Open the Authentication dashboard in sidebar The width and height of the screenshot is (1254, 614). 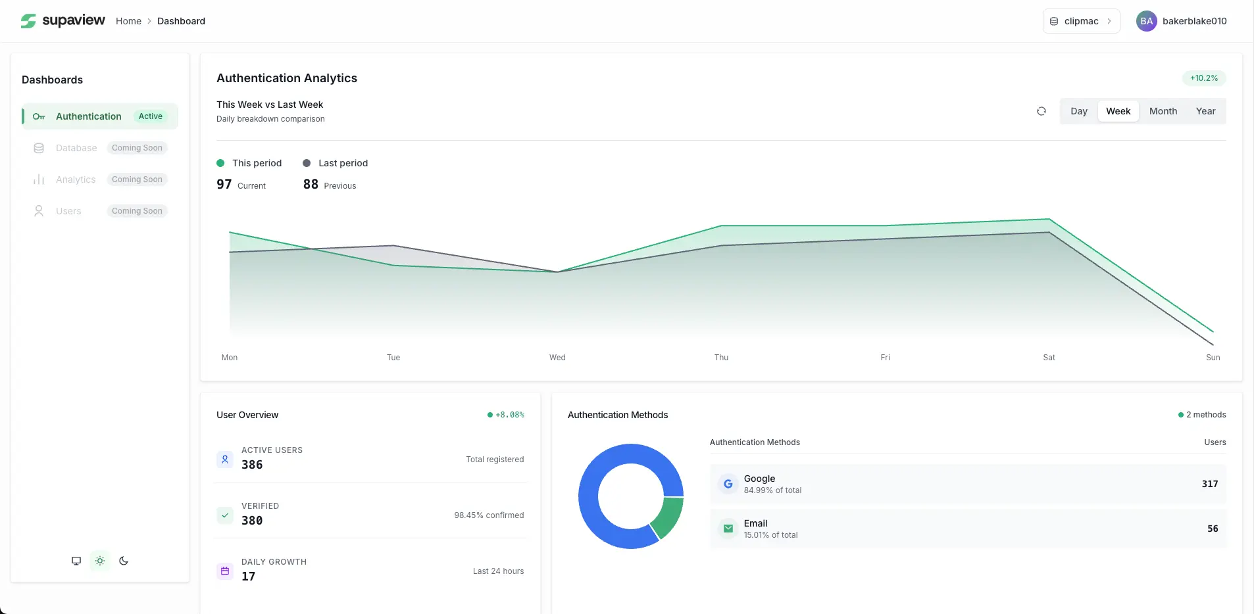point(88,116)
